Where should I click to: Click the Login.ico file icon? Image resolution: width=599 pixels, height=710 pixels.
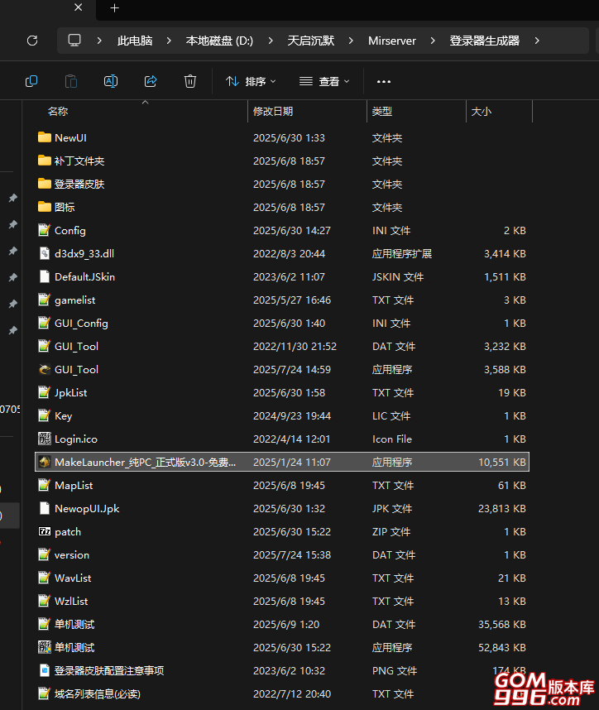pos(45,439)
